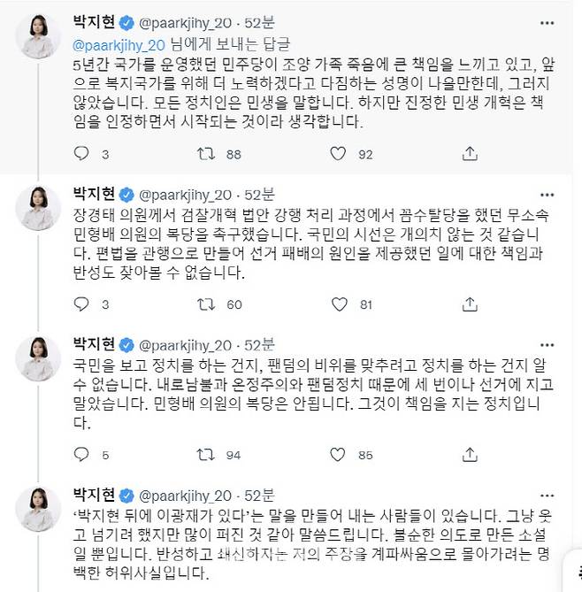
Task: Reply to the tweet with 60 retweets
Action: coord(81,306)
